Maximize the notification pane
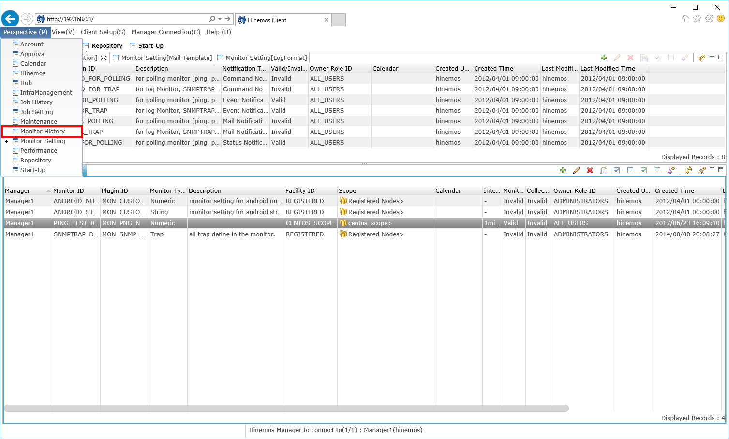The width and height of the screenshot is (729, 439). click(721, 57)
